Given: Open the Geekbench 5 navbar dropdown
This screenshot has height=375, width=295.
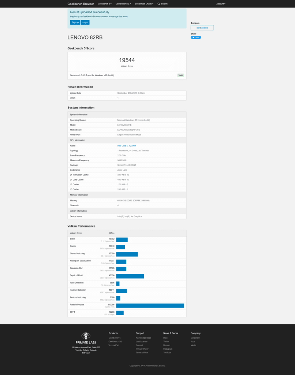Looking at the screenshot, I should (105, 4).
